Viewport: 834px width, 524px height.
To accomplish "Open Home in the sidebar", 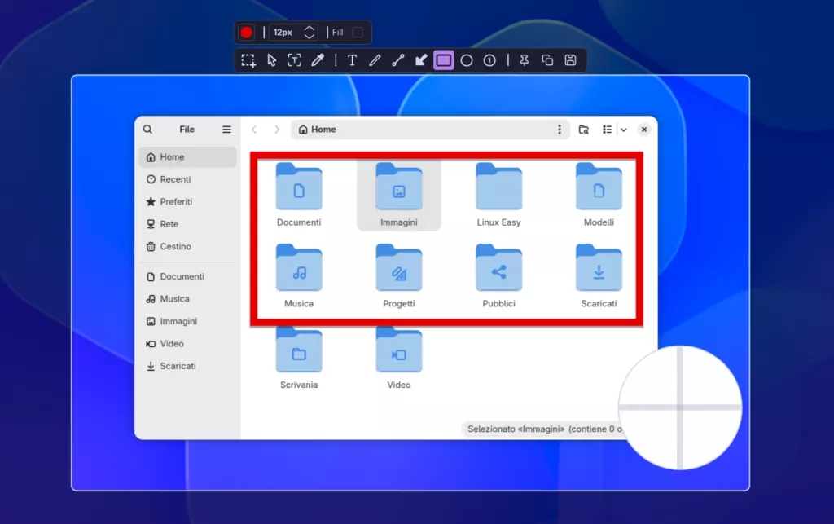I will [x=187, y=157].
